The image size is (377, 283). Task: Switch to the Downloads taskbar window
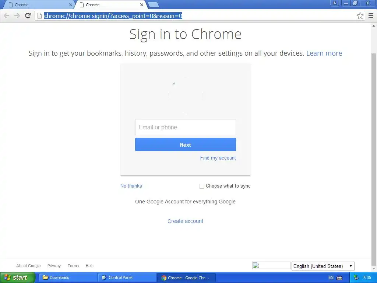click(x=67, y=277)
